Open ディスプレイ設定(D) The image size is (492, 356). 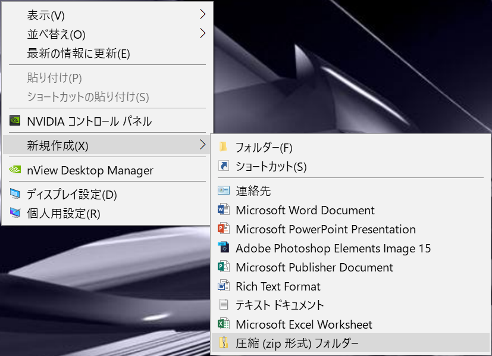tap(107, 194)
